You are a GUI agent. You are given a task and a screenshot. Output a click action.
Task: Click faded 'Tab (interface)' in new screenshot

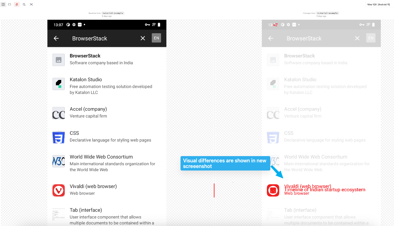(x=300, y=210)
